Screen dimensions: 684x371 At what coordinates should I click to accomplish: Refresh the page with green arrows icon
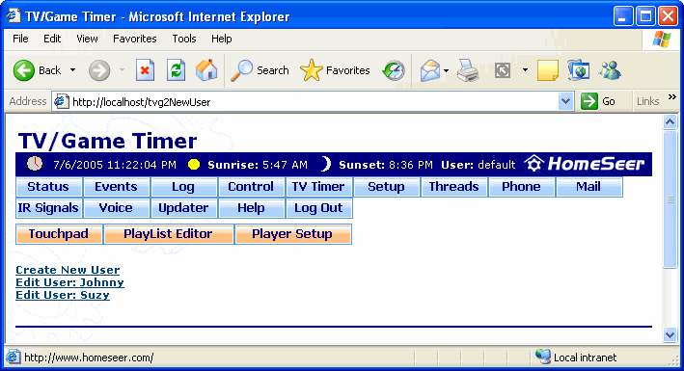point(176,70)
